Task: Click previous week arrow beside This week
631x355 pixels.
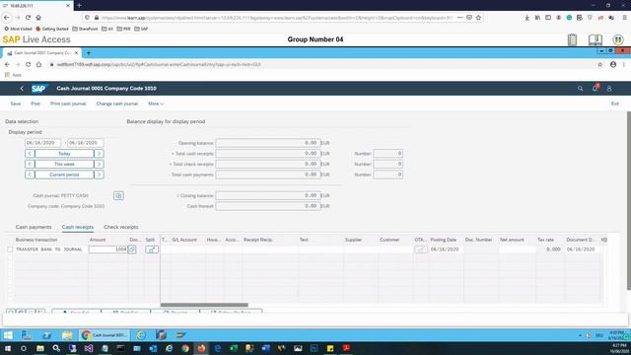Action: pos(30,164)
